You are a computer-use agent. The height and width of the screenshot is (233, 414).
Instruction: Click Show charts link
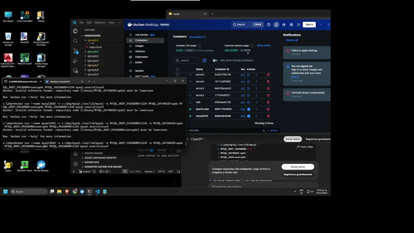tap(264, 46)
